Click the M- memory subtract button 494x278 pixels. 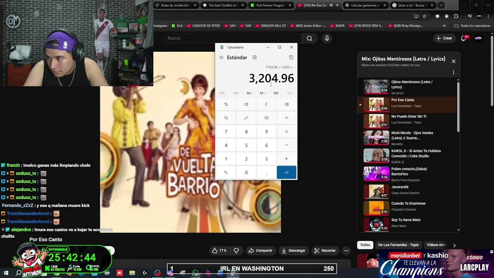point(262,93)
